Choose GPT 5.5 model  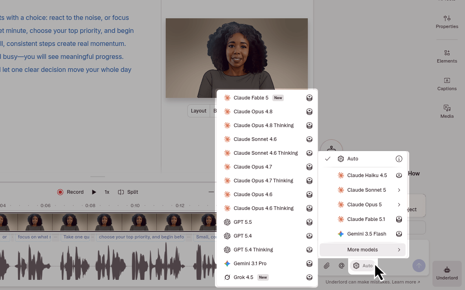tap(267, 222)
